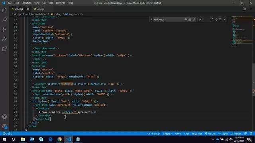The image size is (255, 143).
Task: Close the find widget
Action: coord(225,19)
